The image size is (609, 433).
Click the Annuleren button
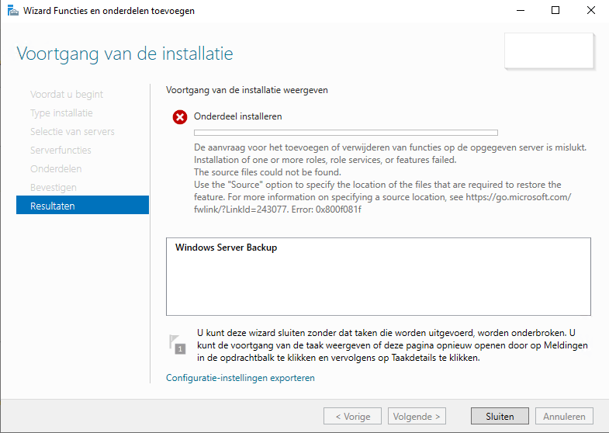coord(564,416)
